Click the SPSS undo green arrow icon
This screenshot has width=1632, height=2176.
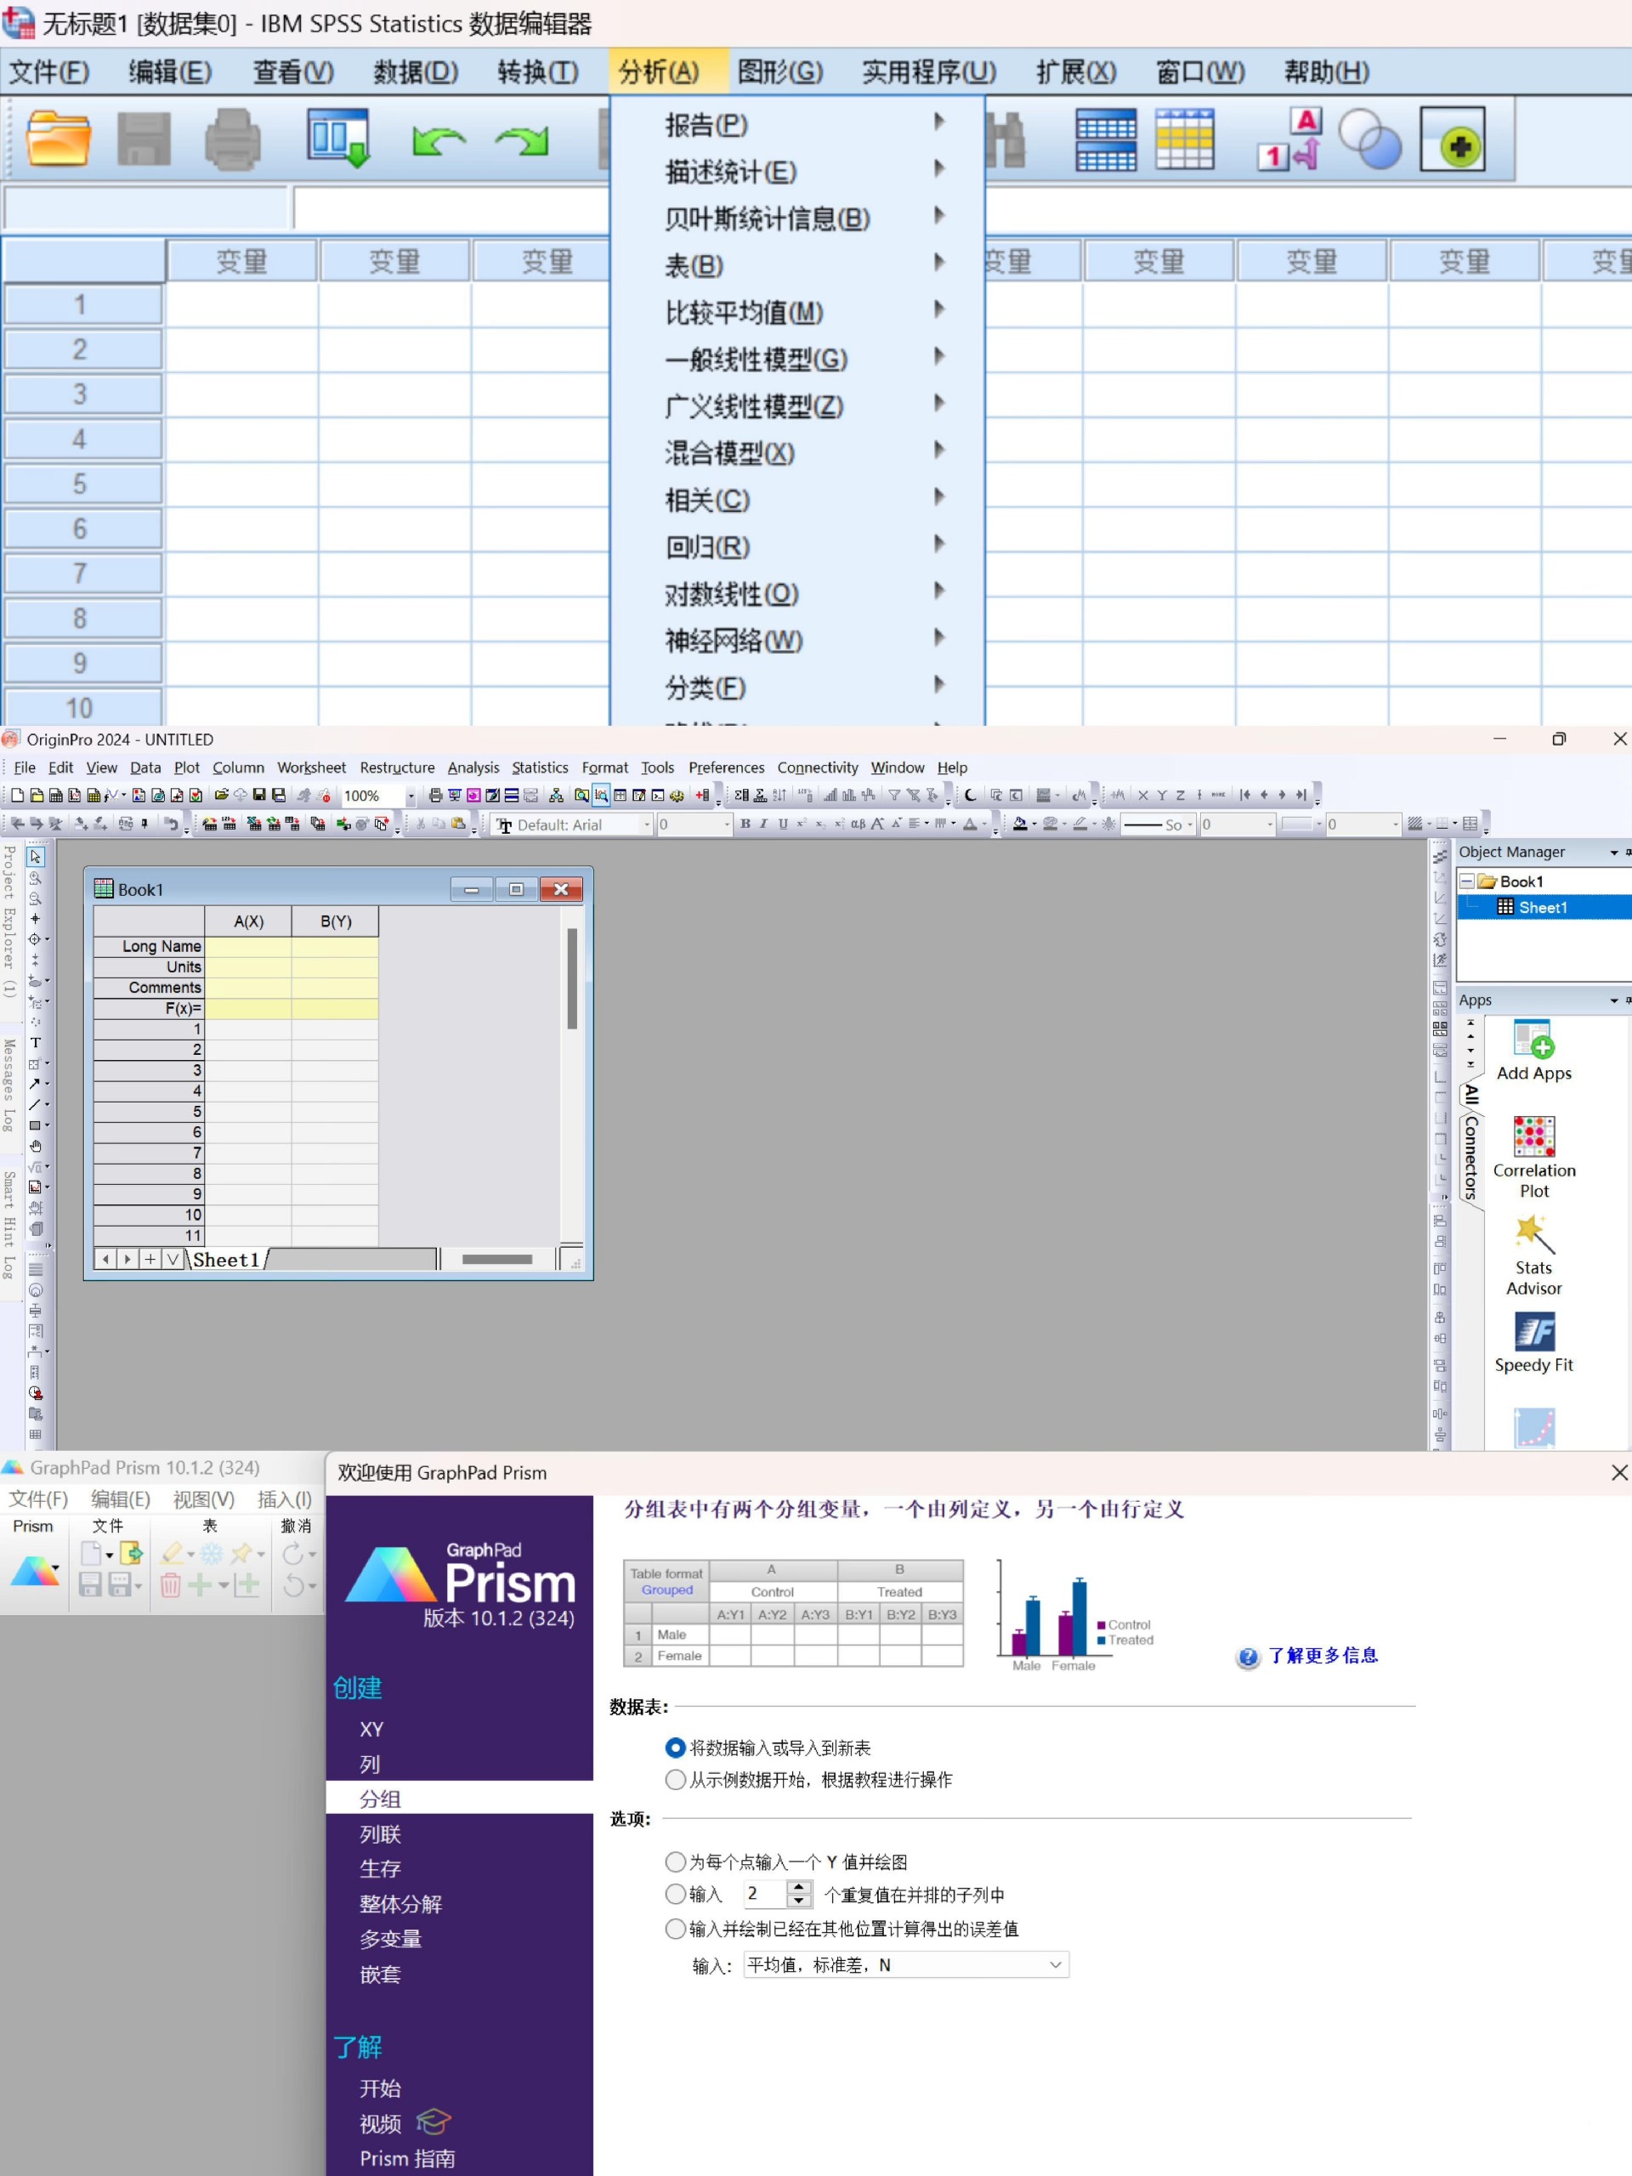click(x=438, y=140)
